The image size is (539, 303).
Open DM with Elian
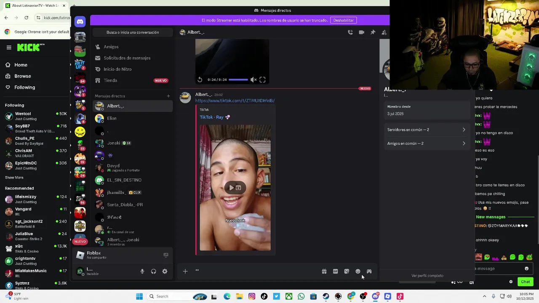tap(132, 118)
